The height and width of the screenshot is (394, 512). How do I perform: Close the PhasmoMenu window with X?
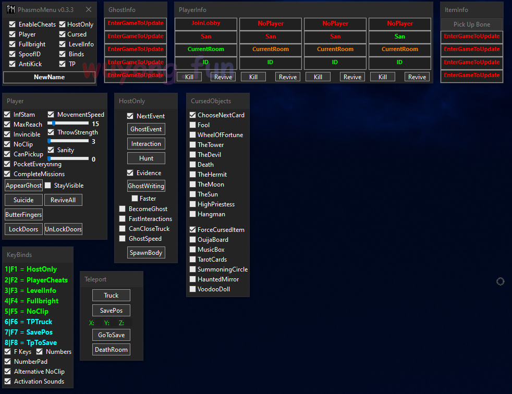click(89, 9)
